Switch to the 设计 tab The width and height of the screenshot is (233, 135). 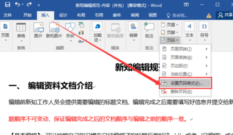tap(63, 15)
